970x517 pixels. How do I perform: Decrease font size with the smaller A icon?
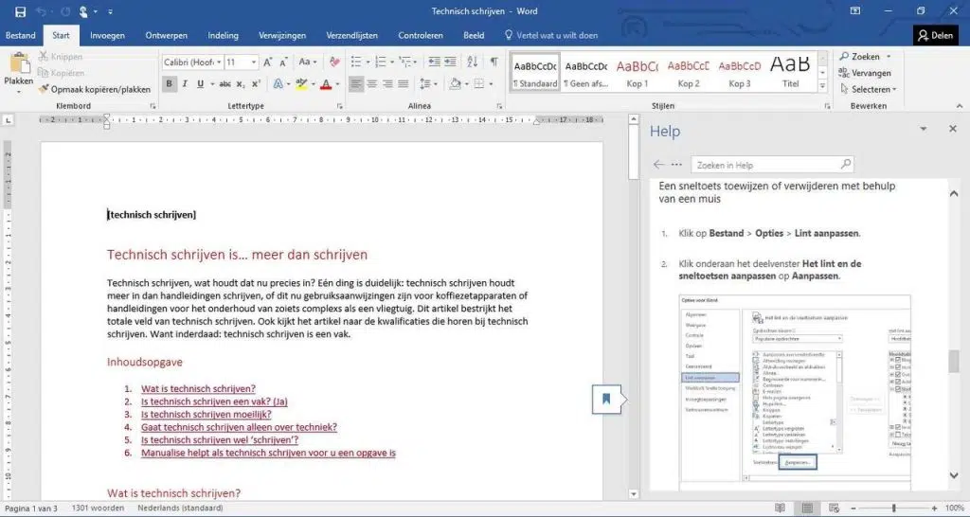(x=283, y=62)
